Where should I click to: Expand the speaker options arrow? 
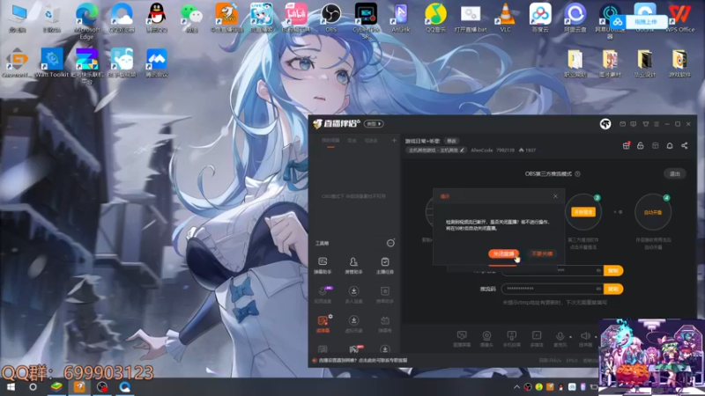(596, 337)
